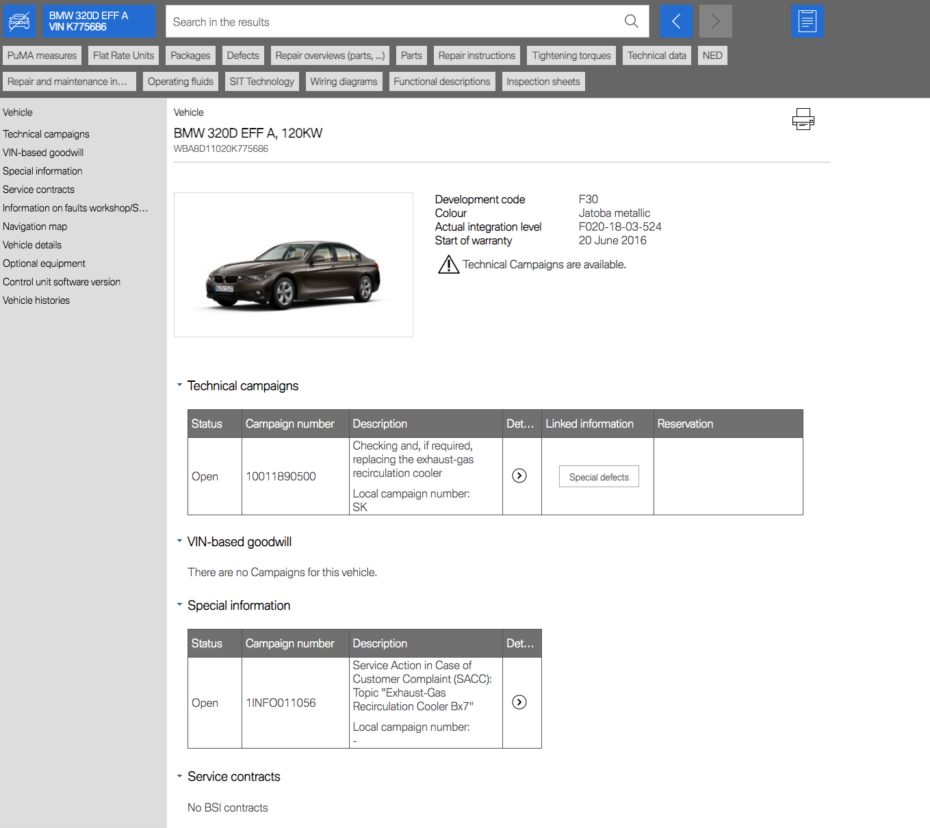Click the search magnifier icon
930x828 pixels.
[x=632, y=21]
